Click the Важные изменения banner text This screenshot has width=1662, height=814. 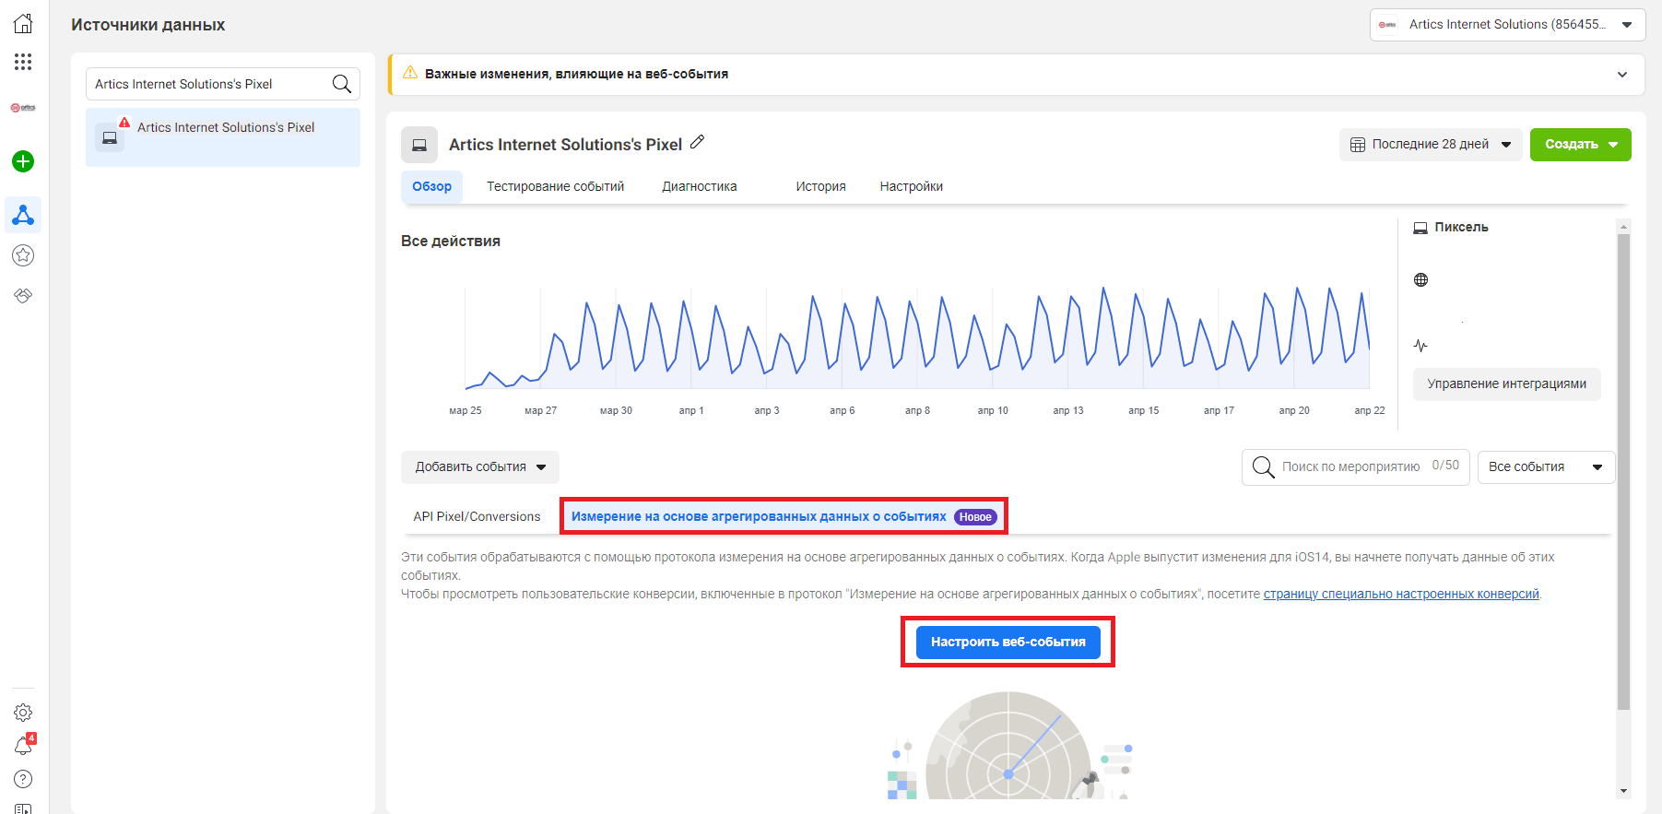pos(576,74)
